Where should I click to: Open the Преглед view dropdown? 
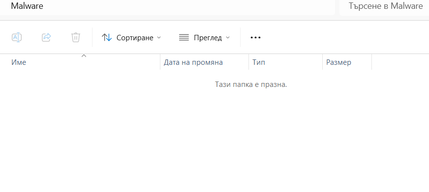[x=204, y=37]
